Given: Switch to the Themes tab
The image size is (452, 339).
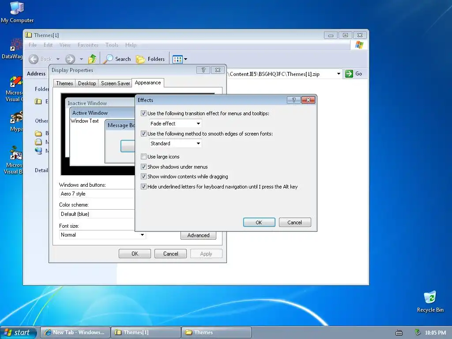Looking at the screenshot, I should tap(64, 83).
